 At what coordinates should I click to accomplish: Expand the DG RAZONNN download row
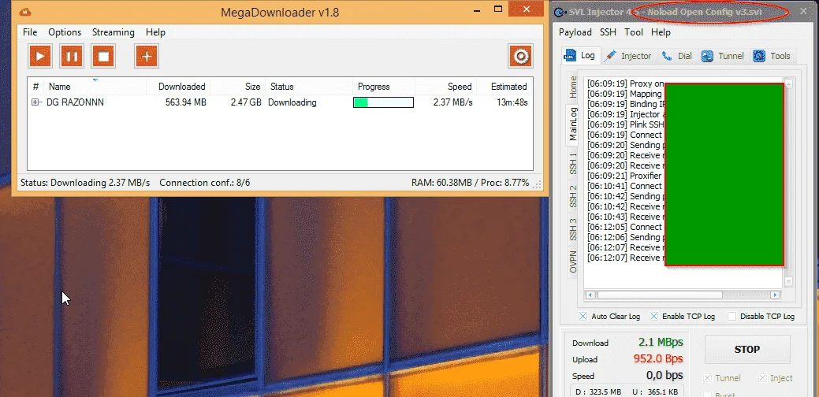[x=35, y=102]
